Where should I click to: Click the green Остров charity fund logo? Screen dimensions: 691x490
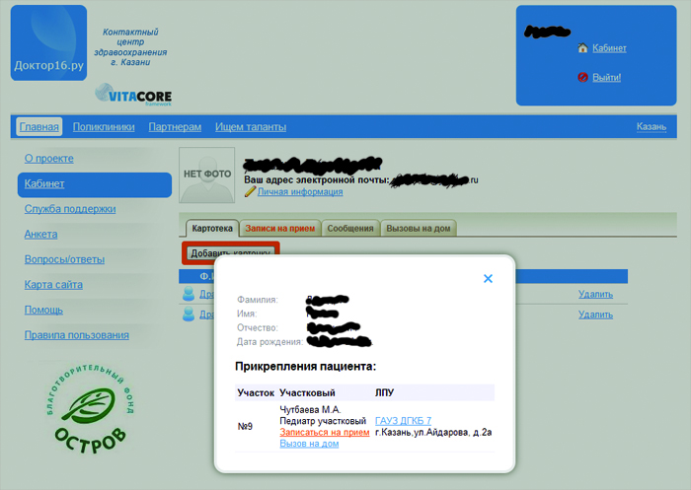(x=91, y=408)
